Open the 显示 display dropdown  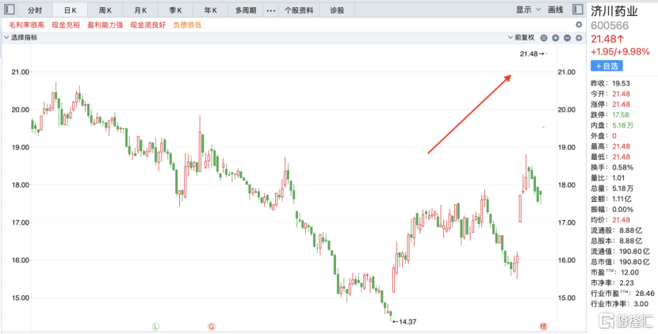[526, 10]
